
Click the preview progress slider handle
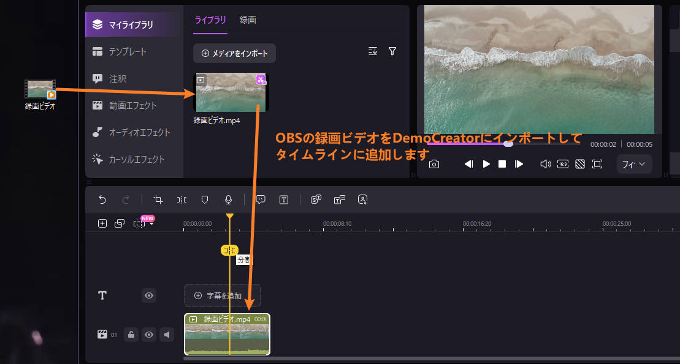click(508, 144)
